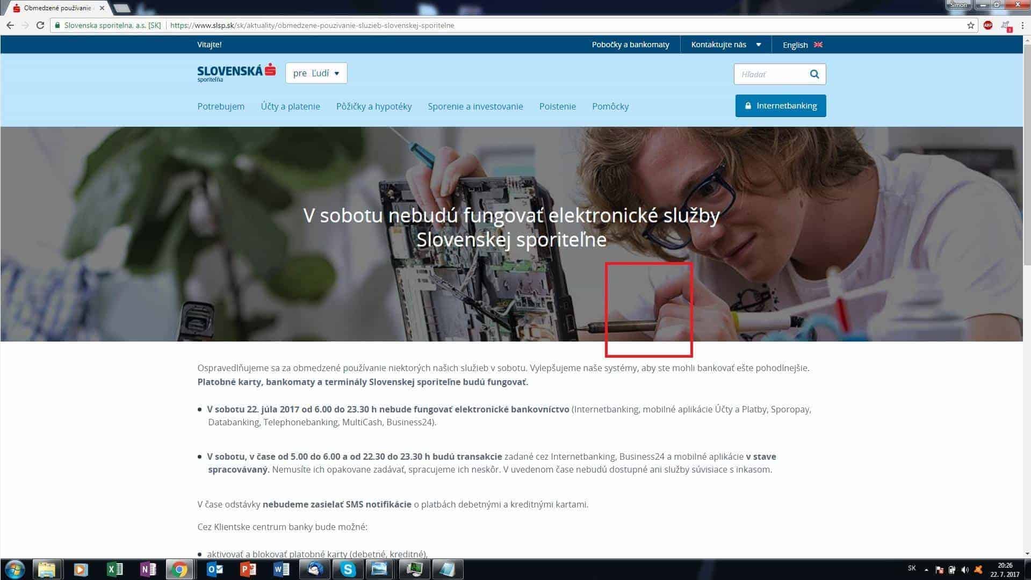Open the Avast antivirus tray icon
This screenshot has height=580, width=1031.
[978, 570]
